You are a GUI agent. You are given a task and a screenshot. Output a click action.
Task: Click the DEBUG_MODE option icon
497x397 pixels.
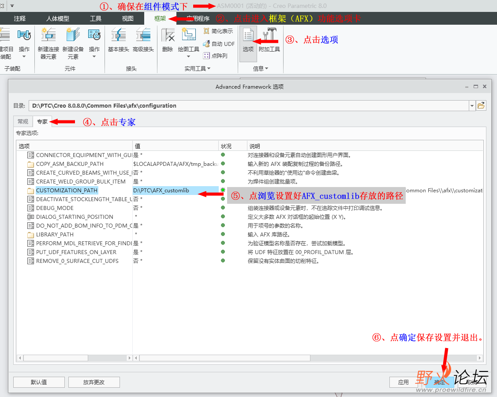click(31, 208)
